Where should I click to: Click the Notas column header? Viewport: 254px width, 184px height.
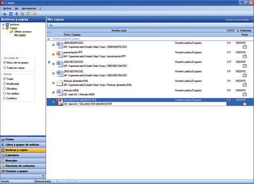pos(244,35)
